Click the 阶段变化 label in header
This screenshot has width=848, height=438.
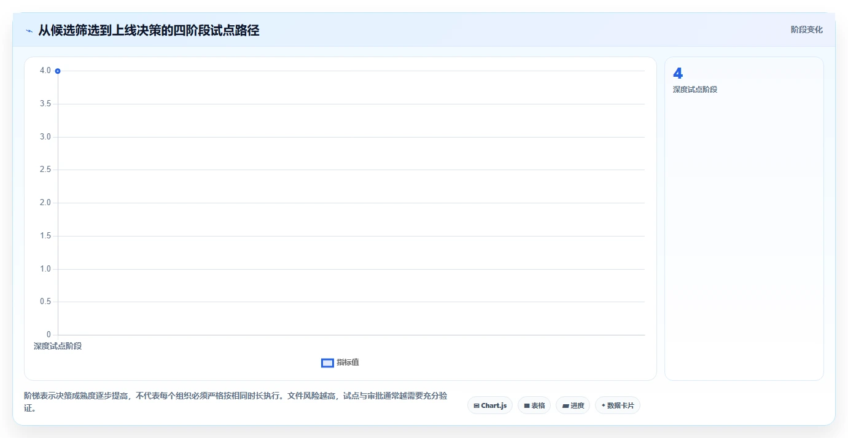click(807, 29)
